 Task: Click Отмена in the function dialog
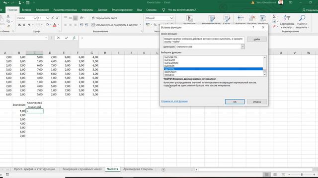pyautogui.click(x=257, y=102)
